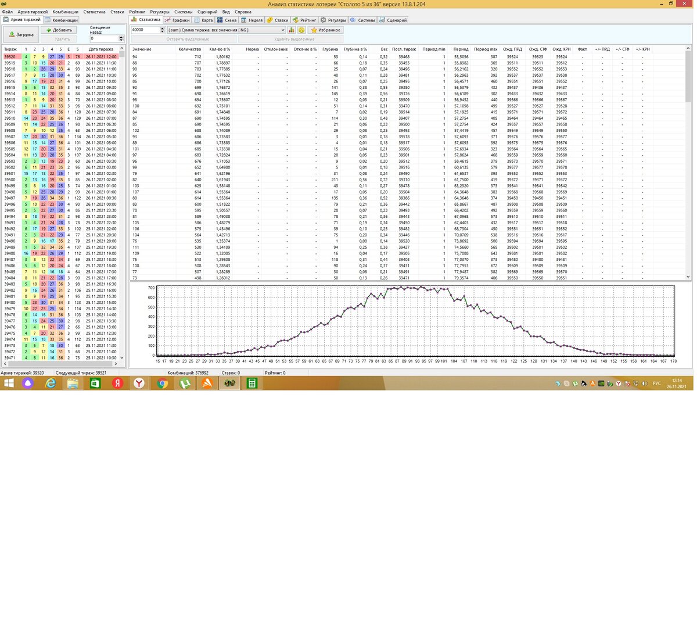Switch to the Ставки tab
Image resolution: width=697 pixels, height=631 pixels.
point(278,20)
